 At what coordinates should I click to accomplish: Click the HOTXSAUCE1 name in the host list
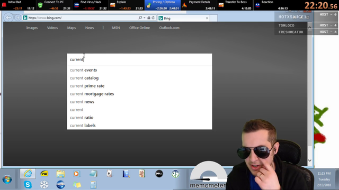[292, 17]
